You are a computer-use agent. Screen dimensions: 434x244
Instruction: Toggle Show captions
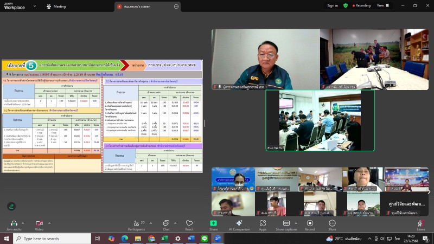point(286,223)
